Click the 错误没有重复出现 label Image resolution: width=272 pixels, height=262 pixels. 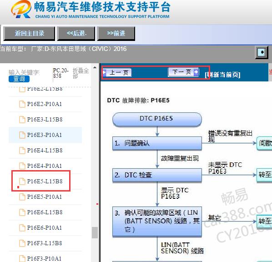(230, 136)
